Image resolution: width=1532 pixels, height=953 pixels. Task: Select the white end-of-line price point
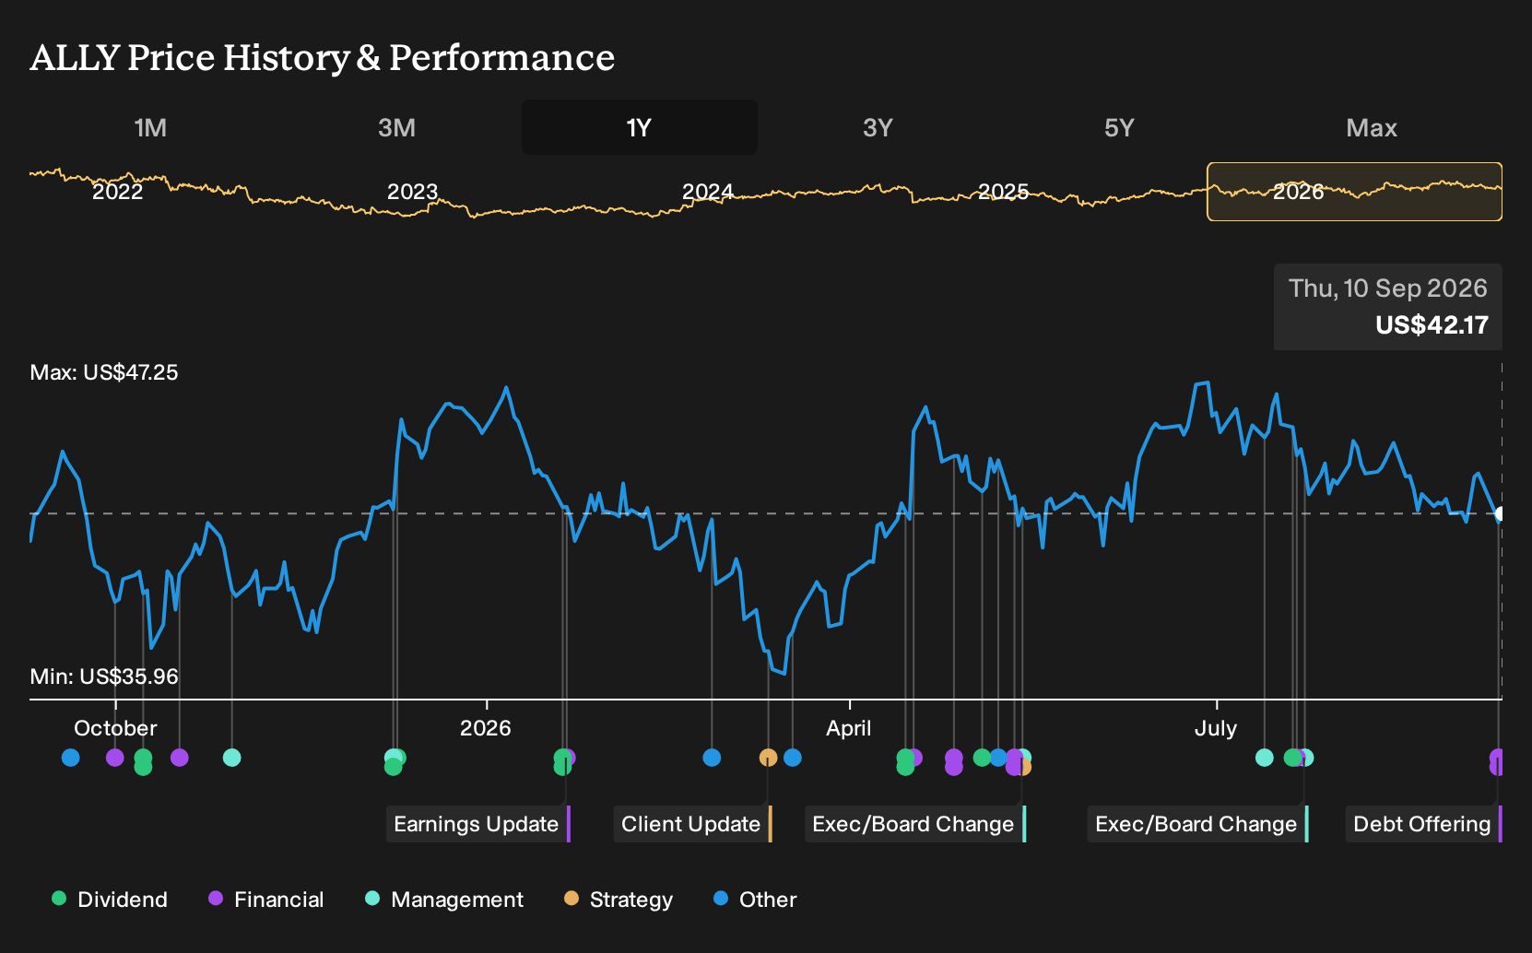coord(1501,514)
